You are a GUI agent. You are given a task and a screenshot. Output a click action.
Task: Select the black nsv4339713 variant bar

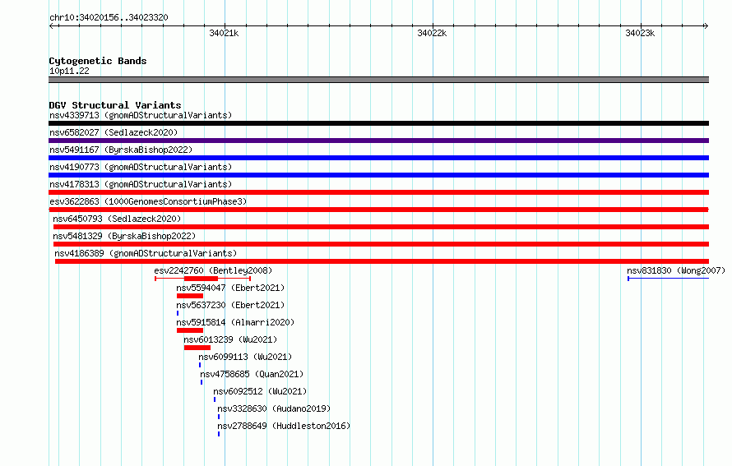pos(378,123)
